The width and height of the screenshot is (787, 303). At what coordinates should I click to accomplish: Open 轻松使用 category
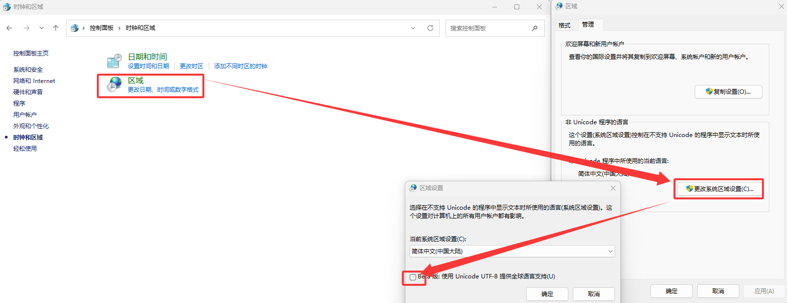25,149
